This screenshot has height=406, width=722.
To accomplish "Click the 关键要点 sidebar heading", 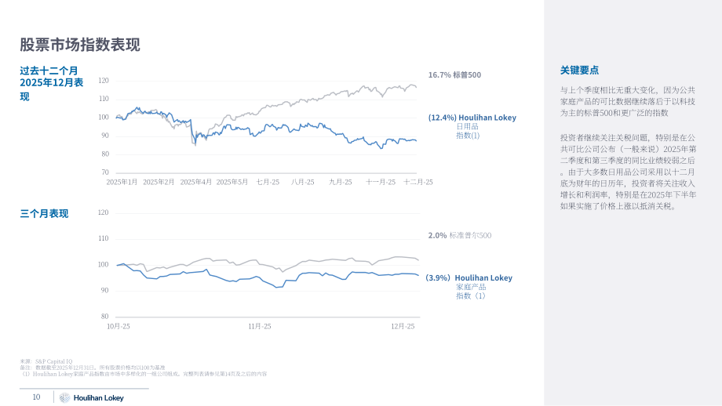I will point(579,71).
